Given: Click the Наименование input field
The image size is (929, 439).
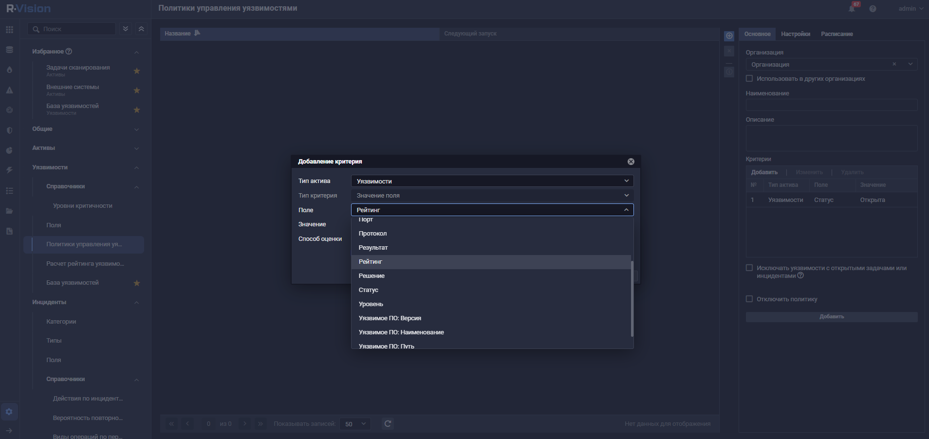Looking at the screenshot, I should tap(832, 105).
